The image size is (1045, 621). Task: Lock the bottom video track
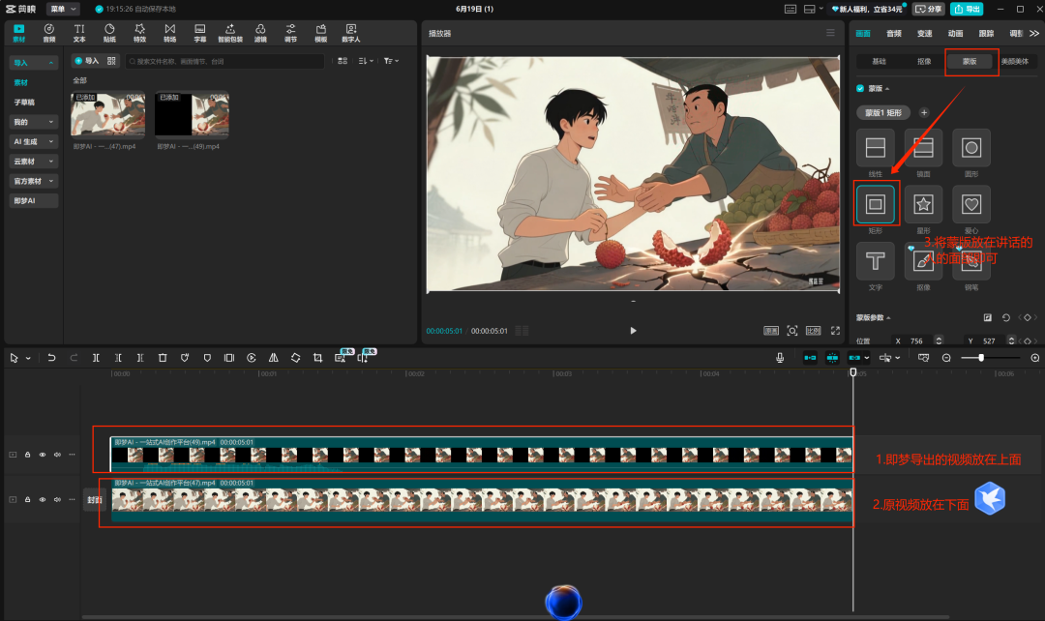tap(27, 499)
